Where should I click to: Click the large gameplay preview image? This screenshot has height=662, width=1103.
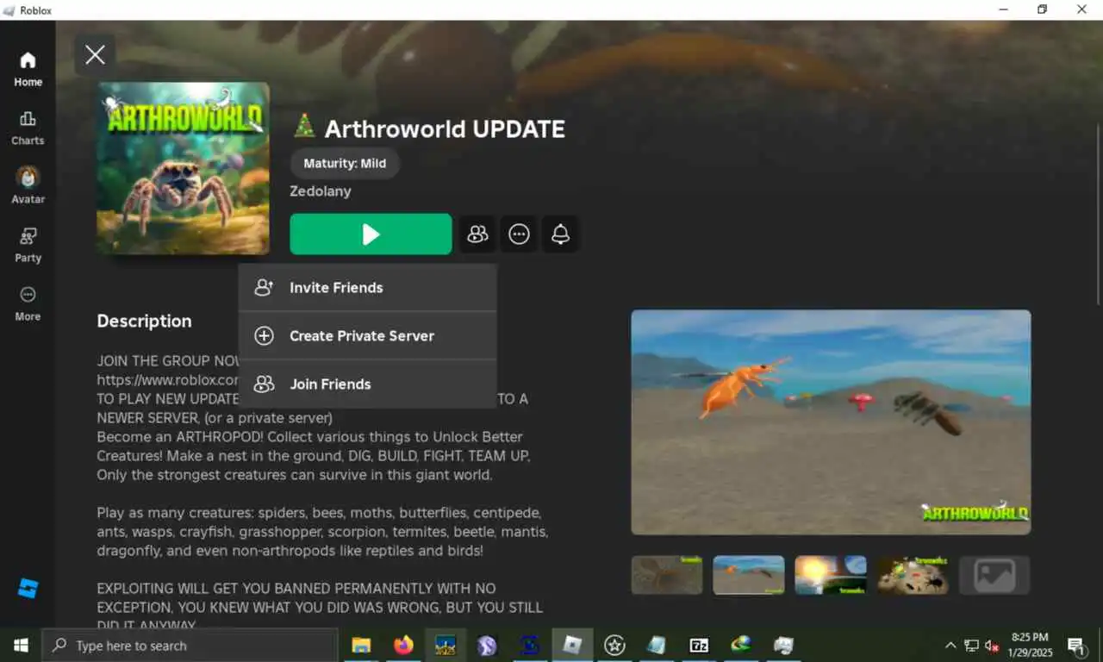coord(831,422)
